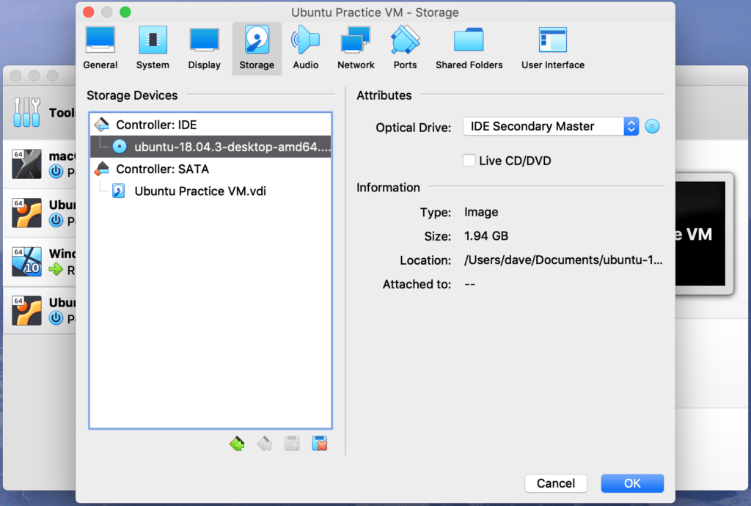Enable the Live CD/DVD checkbox

(469, 161)
